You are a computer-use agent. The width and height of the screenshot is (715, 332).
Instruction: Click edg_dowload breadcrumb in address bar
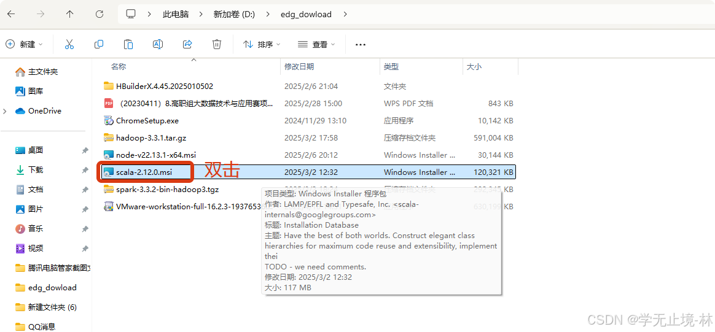(x=306, y=14)
